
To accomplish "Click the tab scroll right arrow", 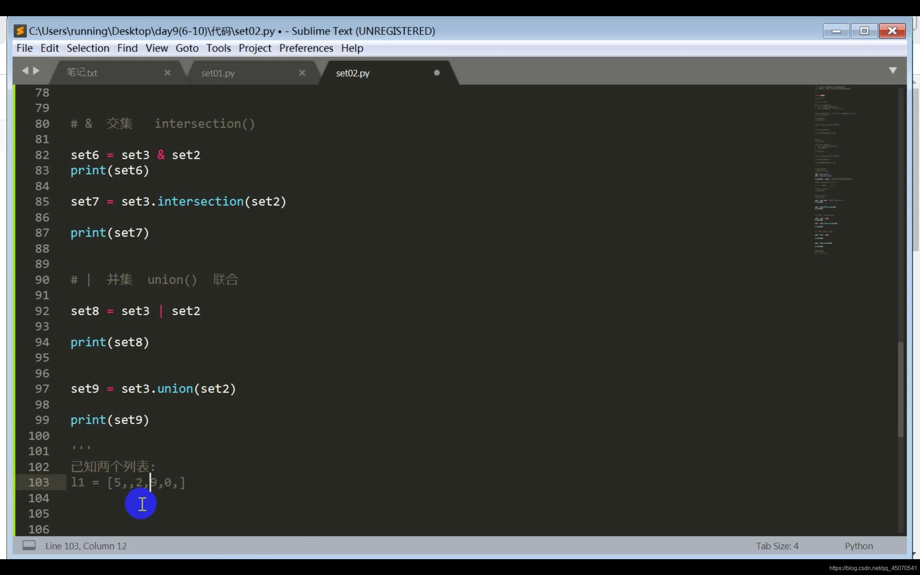I will click(x=37, y=71).
